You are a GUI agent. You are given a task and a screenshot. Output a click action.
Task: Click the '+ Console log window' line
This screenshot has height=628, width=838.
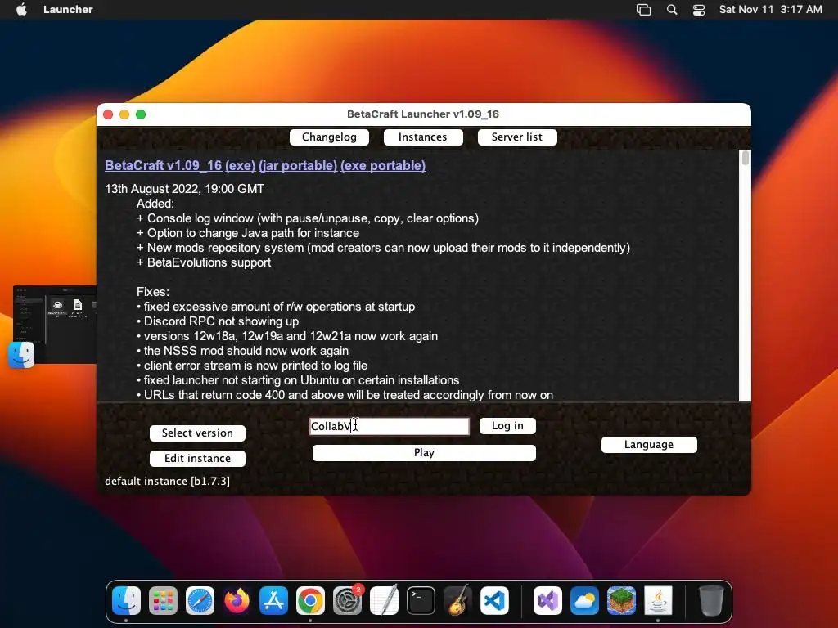[308, 218]
